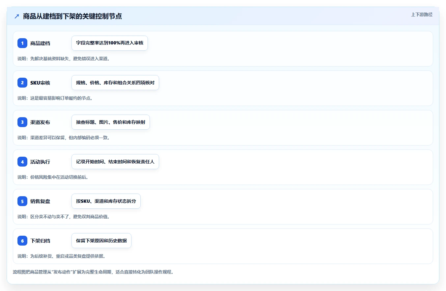The image size is (446, 291).
Task: Click the 活动执行 step title
Action: click(x=40, y=162)
